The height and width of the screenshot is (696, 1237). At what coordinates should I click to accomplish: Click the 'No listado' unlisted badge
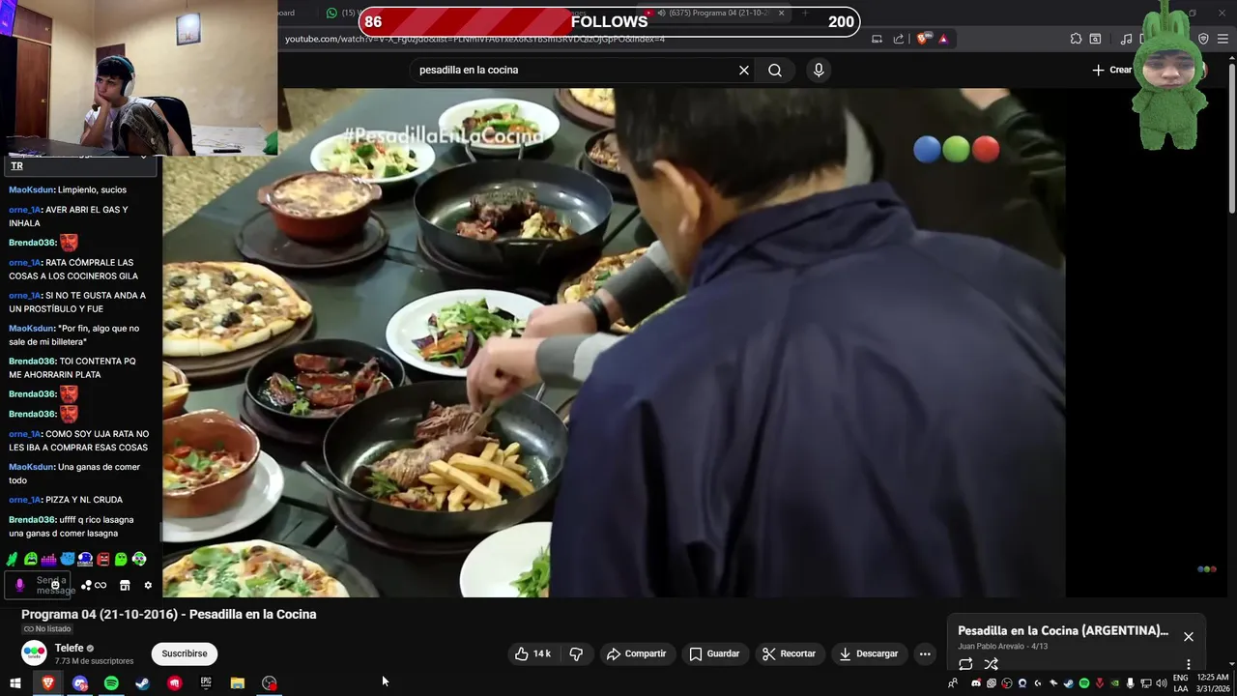[x=47, y=629]
